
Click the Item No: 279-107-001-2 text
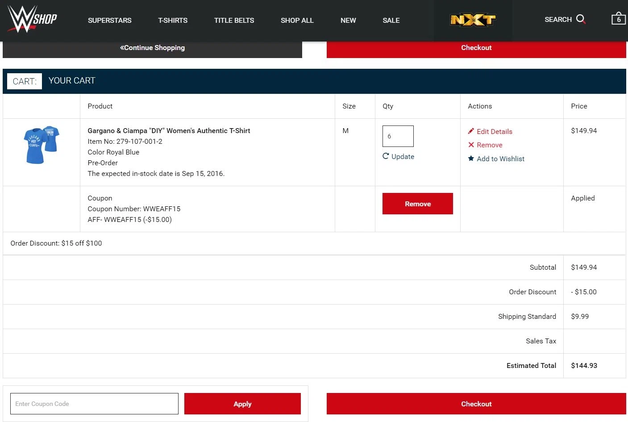pos(125,141)
